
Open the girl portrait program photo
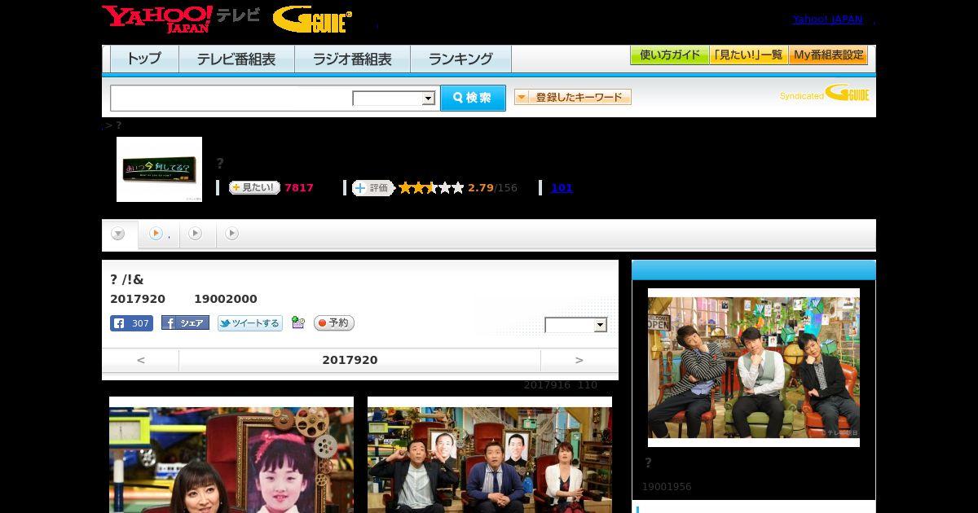(231, 455)
